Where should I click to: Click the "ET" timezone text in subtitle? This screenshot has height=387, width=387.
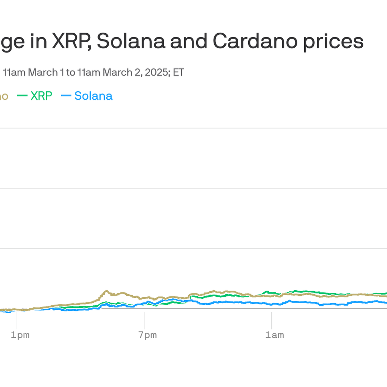[x=178, y=72]
